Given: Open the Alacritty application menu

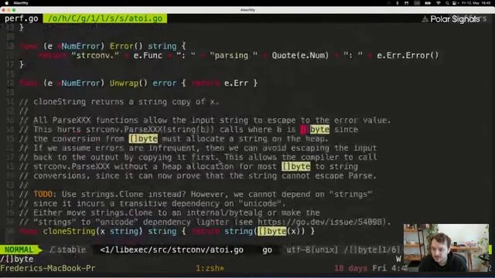Looking at the screenshot, I should [21, 3].
